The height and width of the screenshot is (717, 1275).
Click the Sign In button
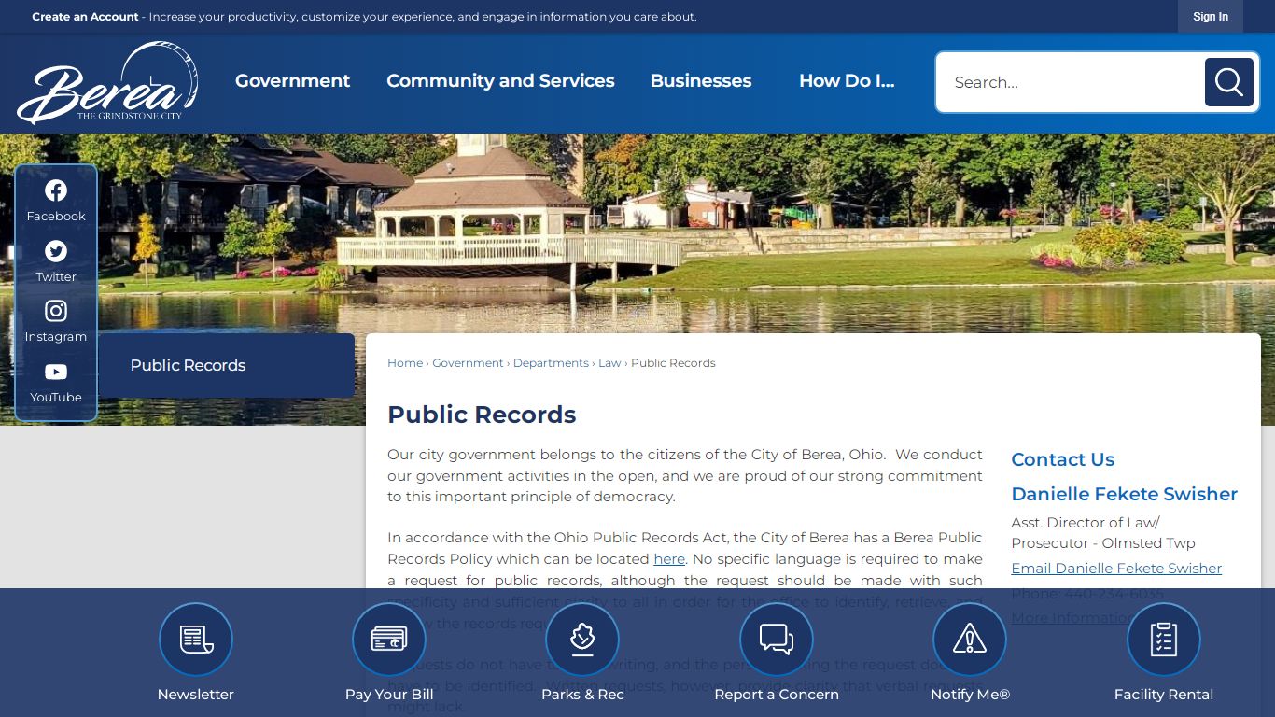click(x=1211, y=17)
